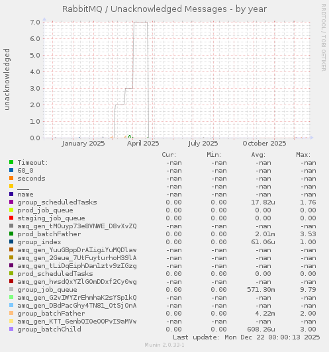329x352 pixels.
Task: Click the group_batchChild average 608.26u
Action: 261,330
